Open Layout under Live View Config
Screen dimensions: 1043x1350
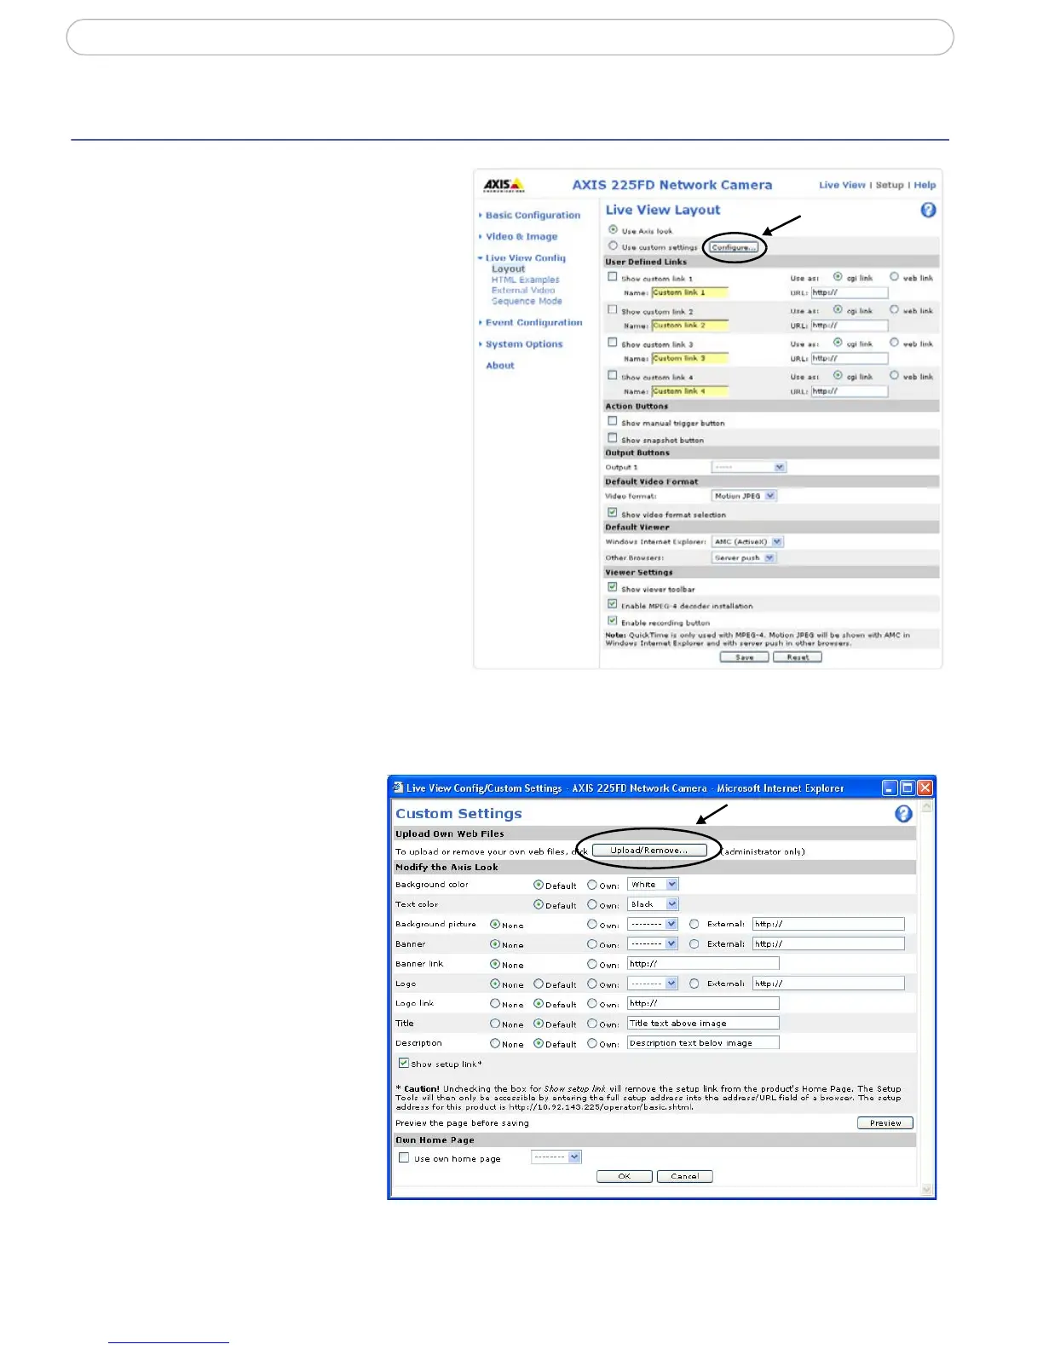coord(509,268)
